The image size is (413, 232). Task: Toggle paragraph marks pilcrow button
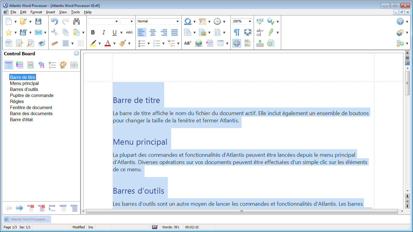click(x=237, y=32)
